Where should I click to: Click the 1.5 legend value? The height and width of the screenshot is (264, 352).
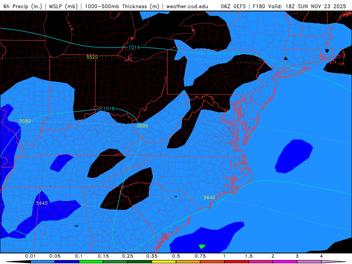[x=249, y=256]
